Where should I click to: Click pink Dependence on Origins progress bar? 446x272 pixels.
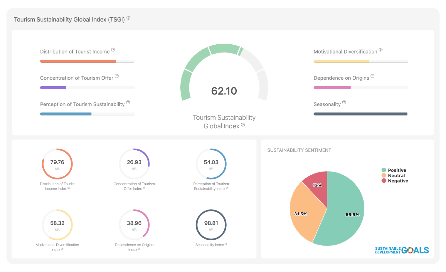pyautogui.click(x=361, y=88)
